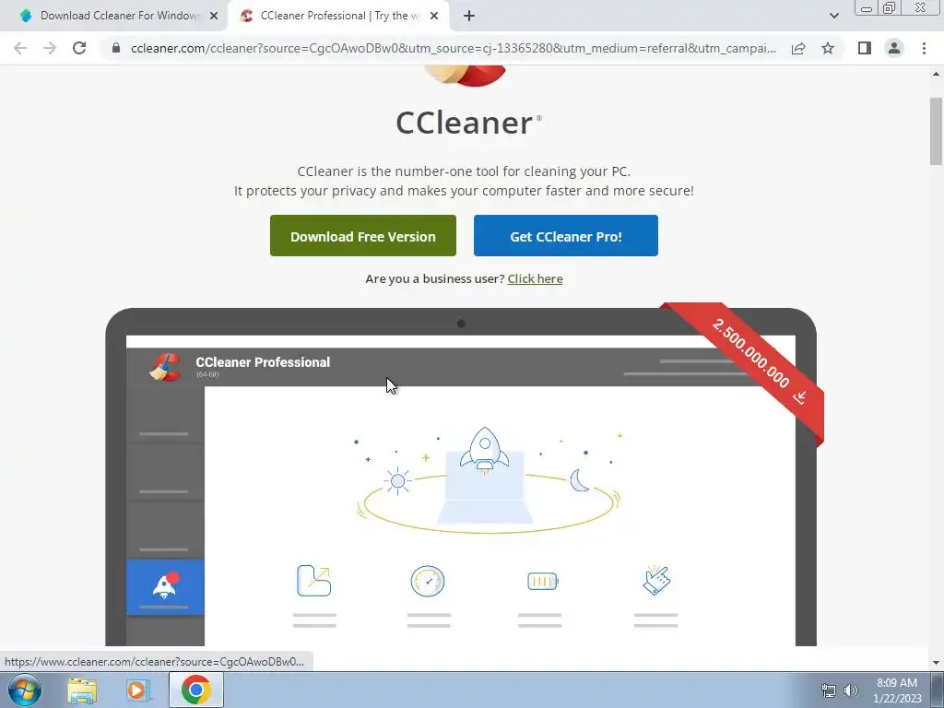This screenshot has height=708, width=944.
Task: Click the rocket over laptop illustration
Action: point(485,449)
